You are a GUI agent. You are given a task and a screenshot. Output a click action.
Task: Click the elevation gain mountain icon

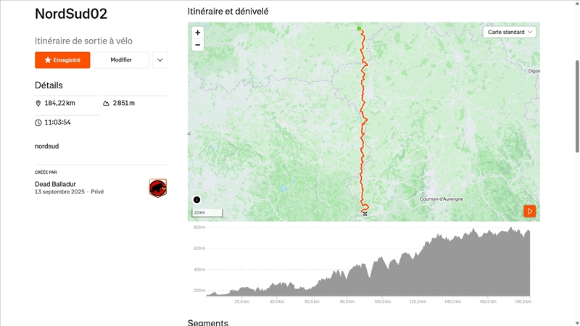click(107, 104)
